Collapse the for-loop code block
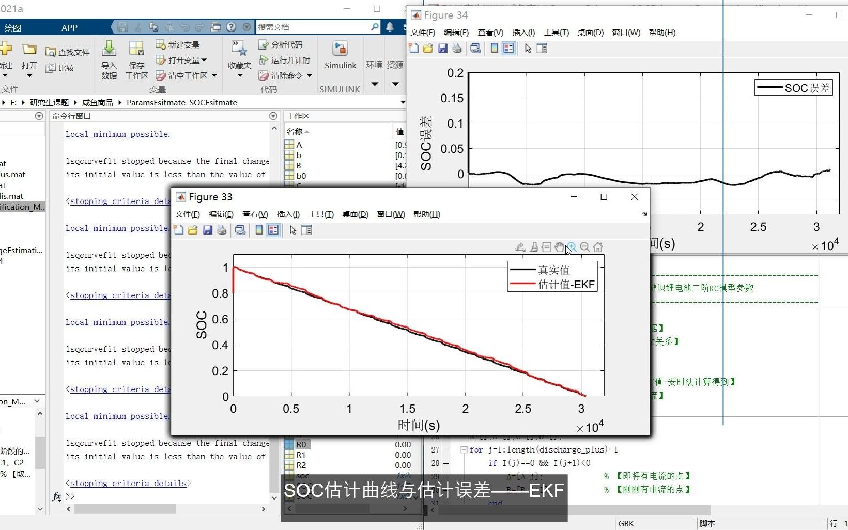This screenshot has width=848, height=530. pyautogui.click(x=464, y=450)
